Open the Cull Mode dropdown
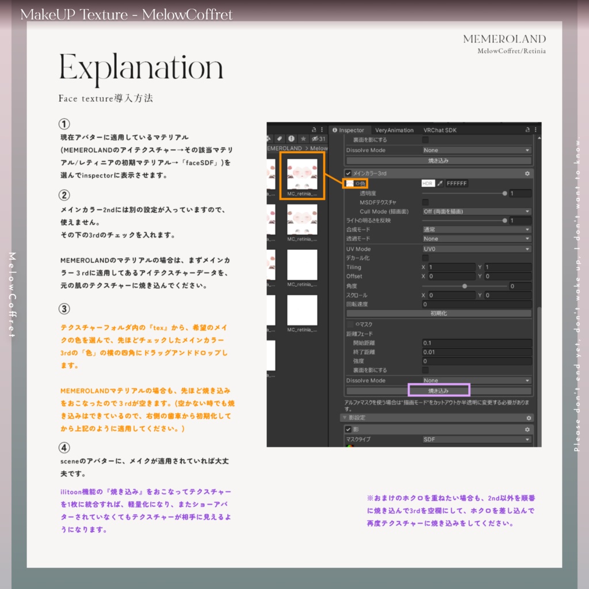589x589 pixels. click(476, 212)
